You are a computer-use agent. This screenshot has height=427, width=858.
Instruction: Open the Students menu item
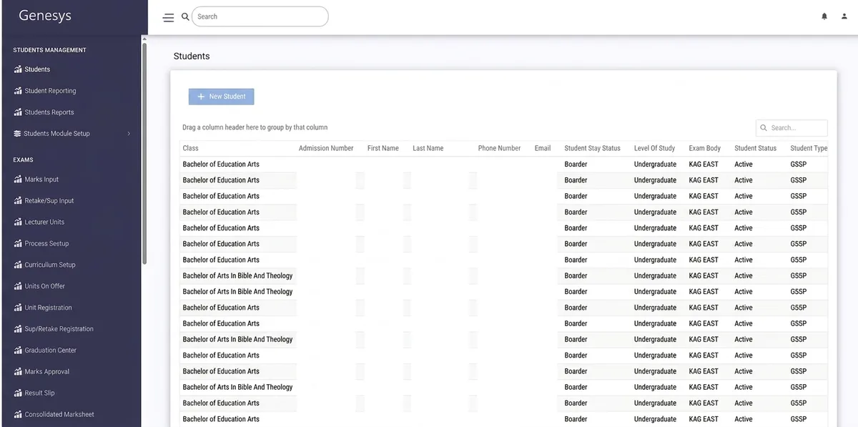point(37,69)
